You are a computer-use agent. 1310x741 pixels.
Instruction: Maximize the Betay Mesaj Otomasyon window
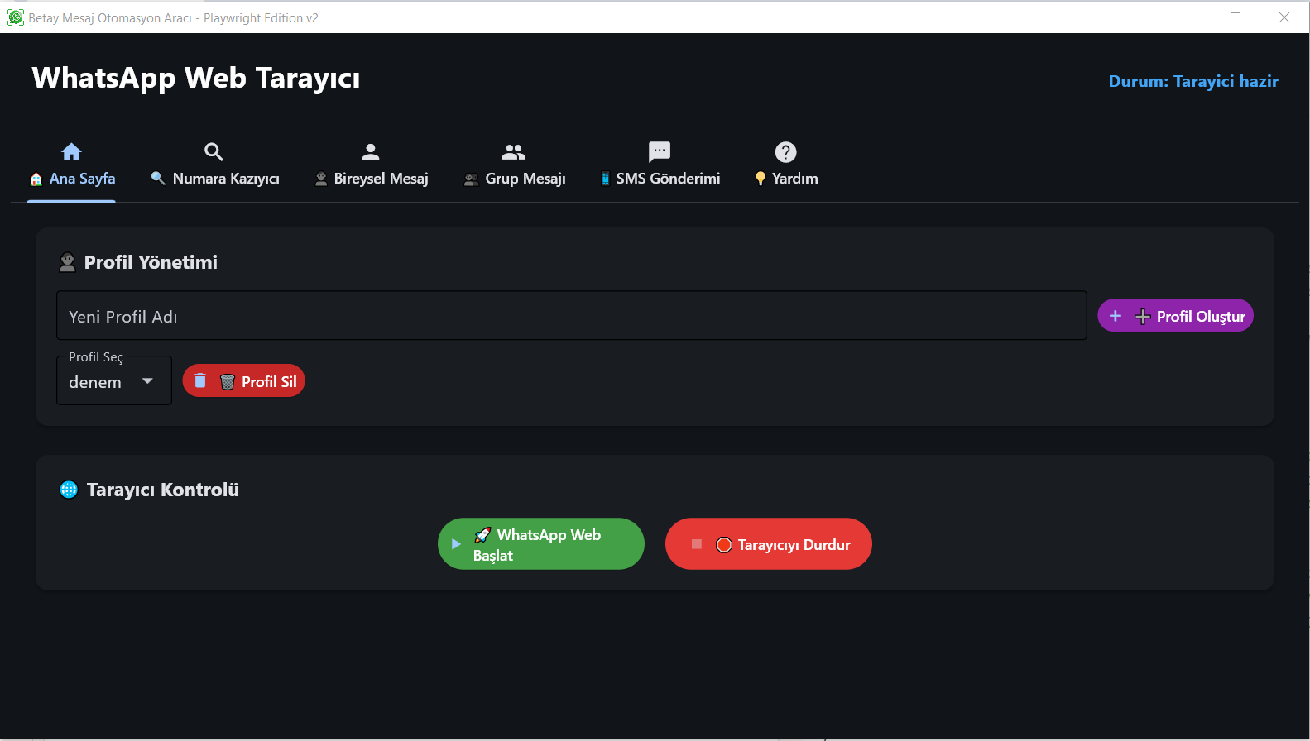tap(1236, 17)
